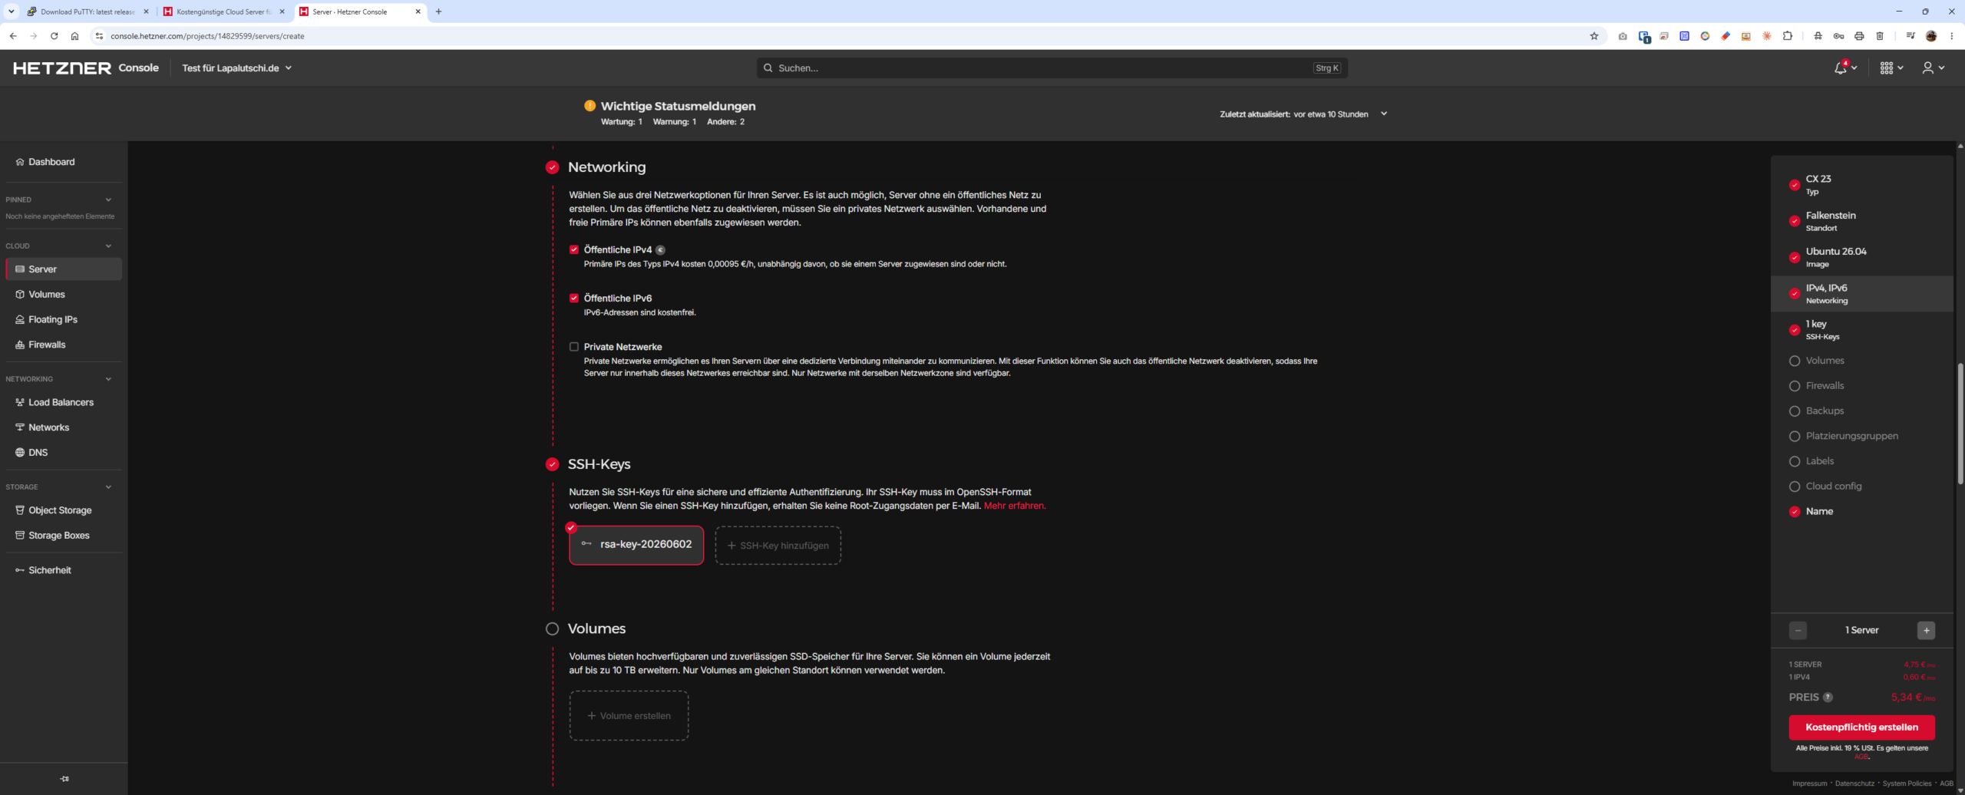Jump to IPv4, IPv6 Networking step
The height and width of the screenshot is (795, 1965).
coord(1861,294)
